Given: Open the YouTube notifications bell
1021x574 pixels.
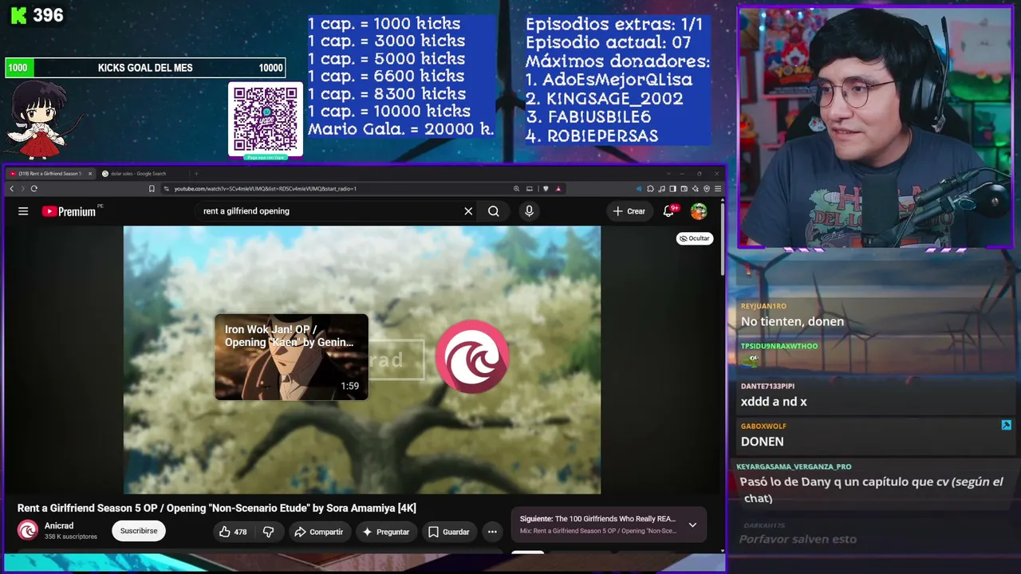Looking at the screenshot, I should click(669, 211).
